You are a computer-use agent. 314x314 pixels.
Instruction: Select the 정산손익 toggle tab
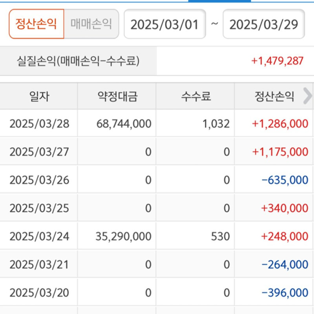click(x=36, y=24)
